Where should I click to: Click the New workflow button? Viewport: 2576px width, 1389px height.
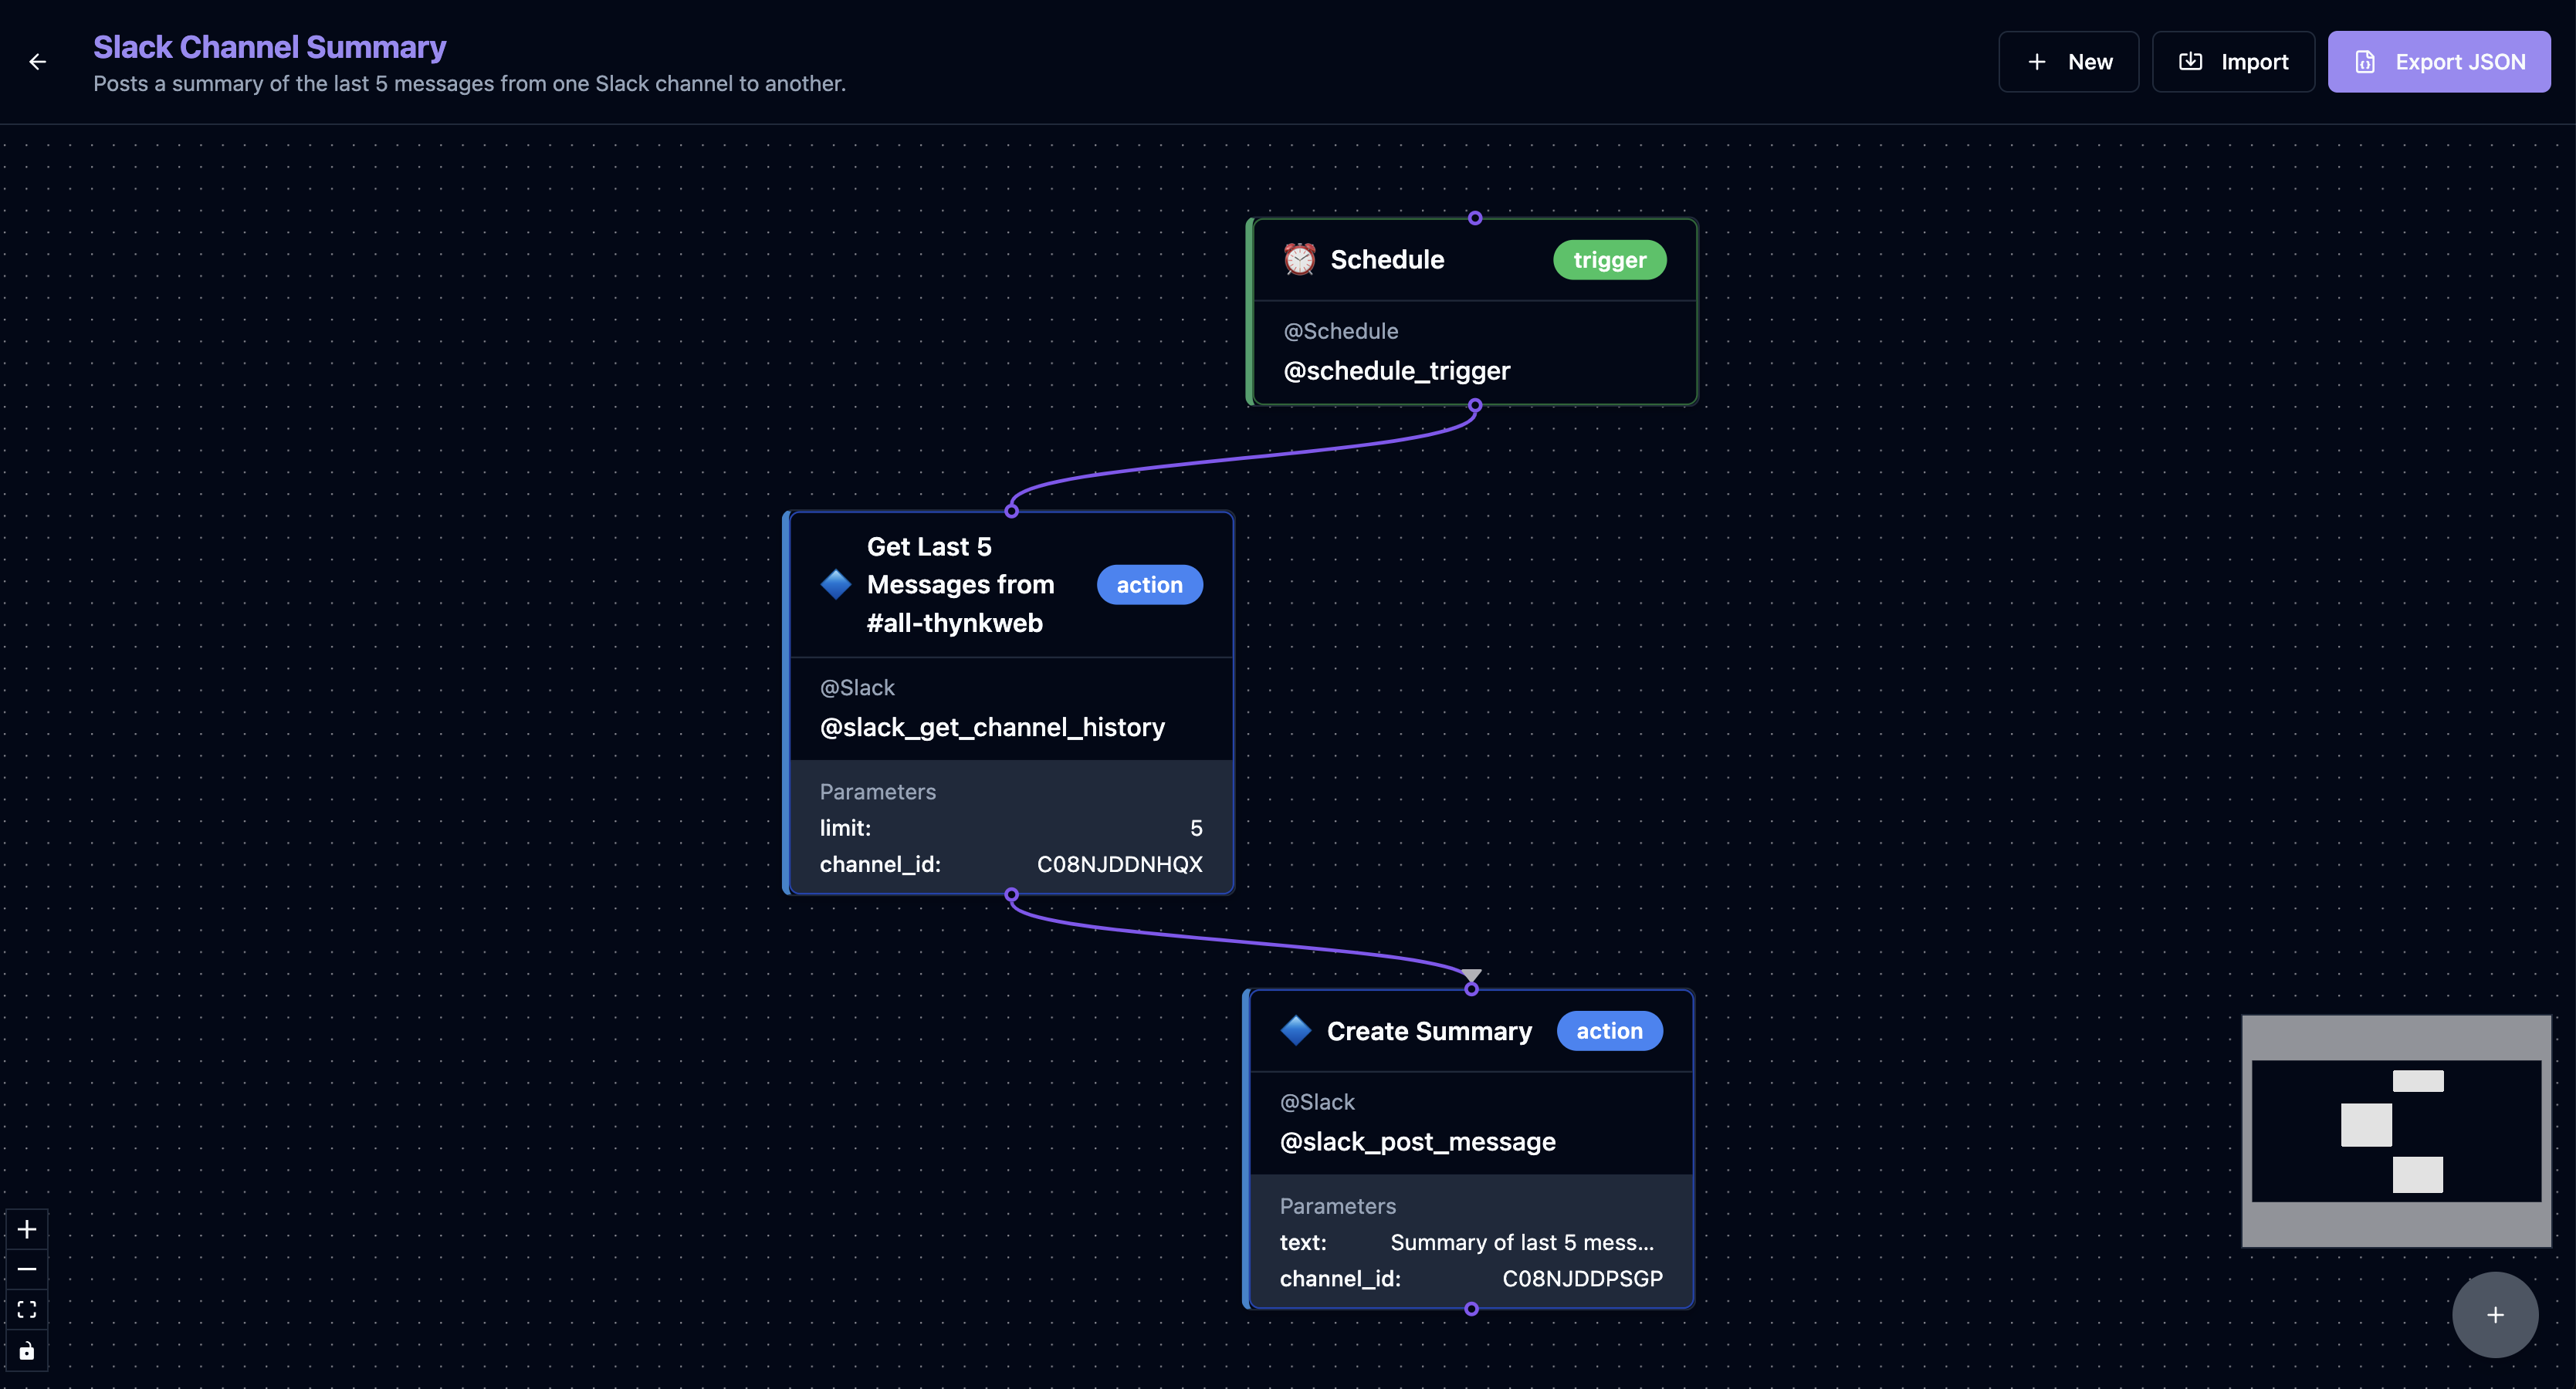[x=2068, y=62]
